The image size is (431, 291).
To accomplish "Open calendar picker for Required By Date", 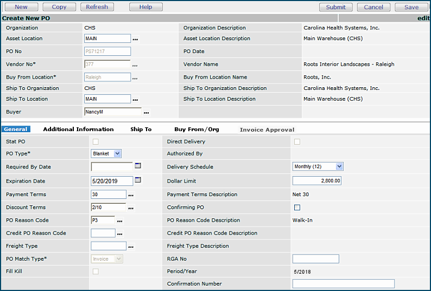I will coord(138,166).
